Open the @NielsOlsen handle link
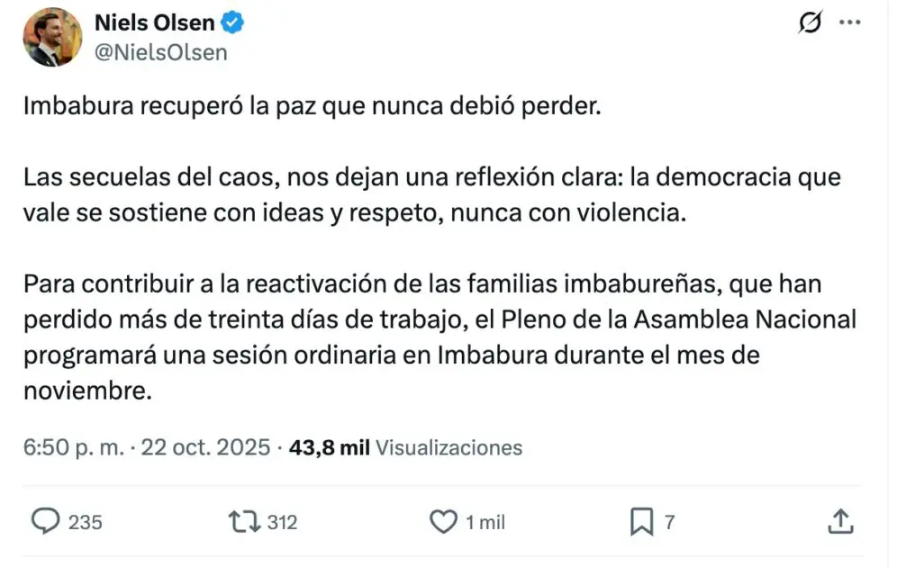The width and height of the screenshot is (897, 567). tap(160, 52)
